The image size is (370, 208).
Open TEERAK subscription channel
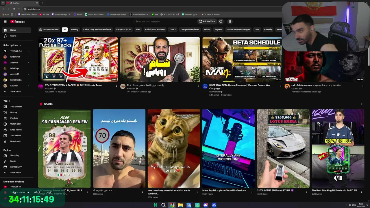click(x=16, y=51)
